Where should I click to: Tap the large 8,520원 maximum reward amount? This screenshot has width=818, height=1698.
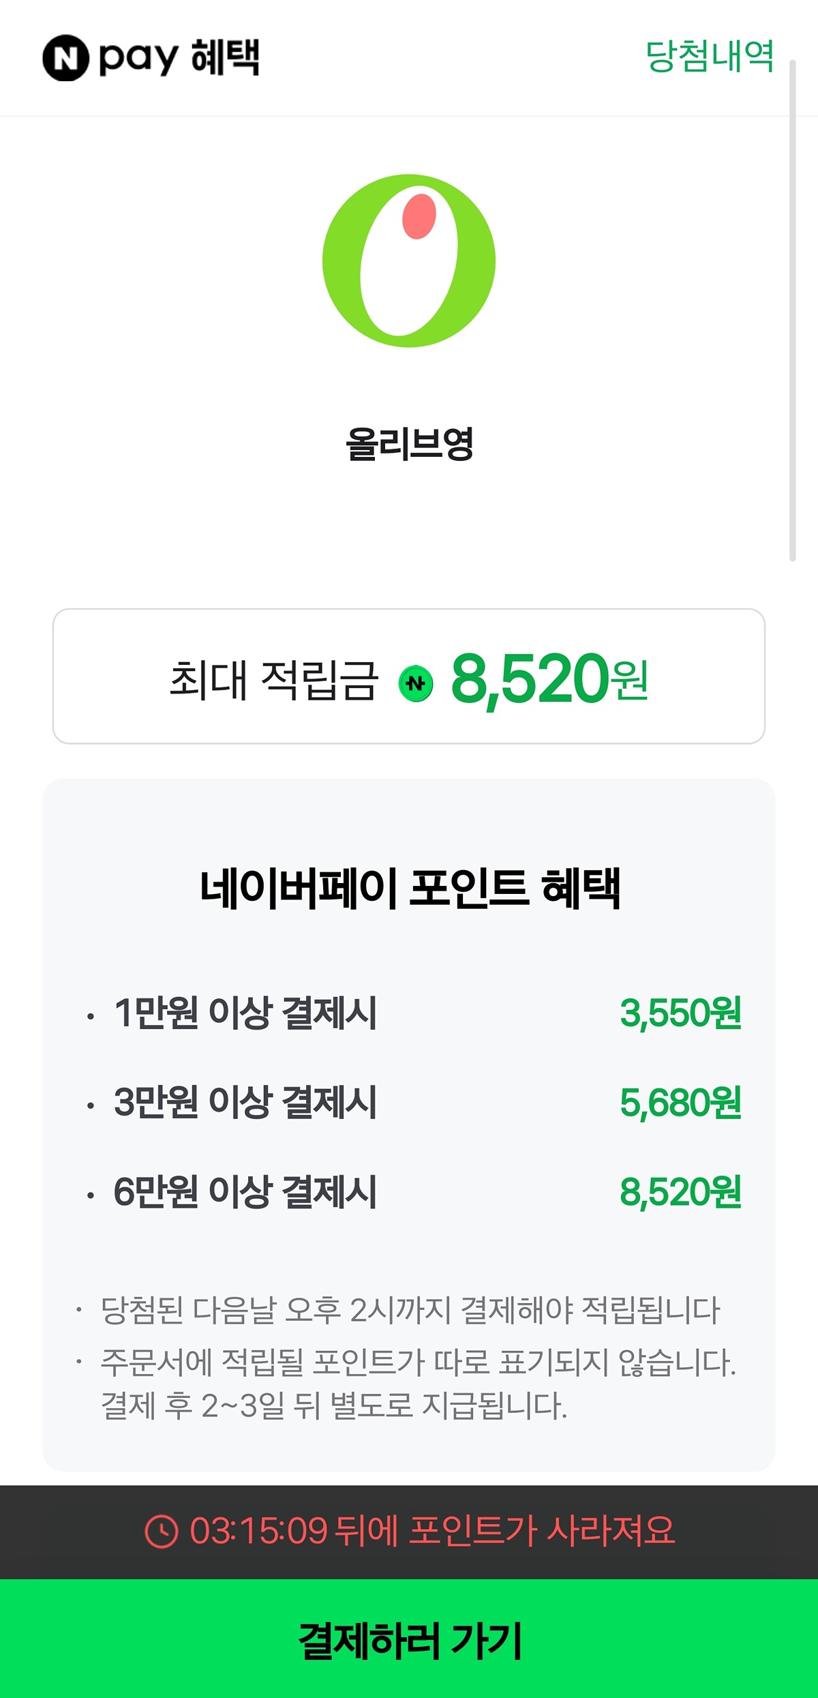549,679
